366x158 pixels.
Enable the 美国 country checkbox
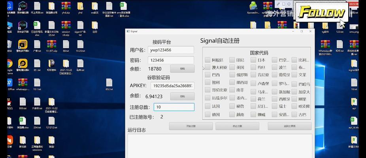[x=232, y=67]
